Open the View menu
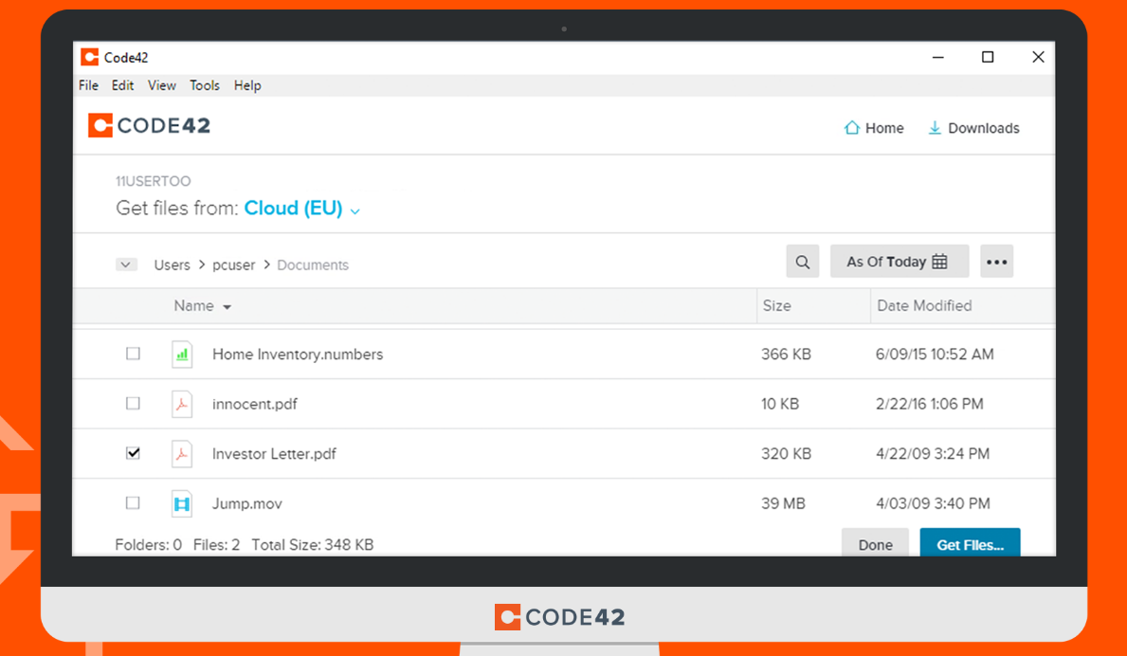Screen dimensions: 1127x656 [161, 85]
